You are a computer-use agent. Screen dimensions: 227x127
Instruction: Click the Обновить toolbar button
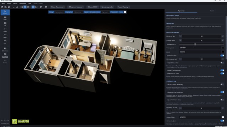point(76,7)
